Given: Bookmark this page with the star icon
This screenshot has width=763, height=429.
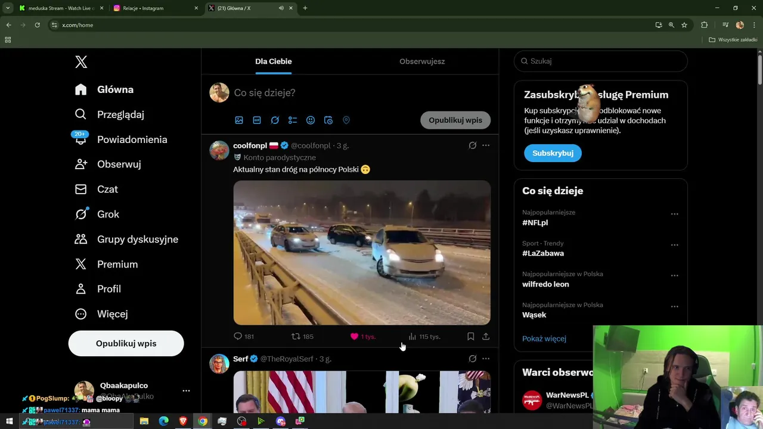Looking at the screenshot, I should click(684, 25).
